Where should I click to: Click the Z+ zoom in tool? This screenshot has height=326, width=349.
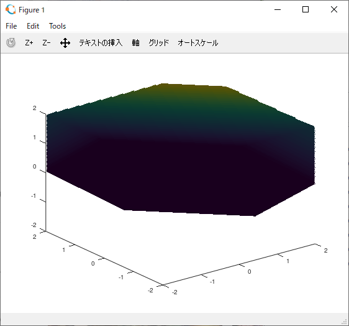click(x=29, y=42)
